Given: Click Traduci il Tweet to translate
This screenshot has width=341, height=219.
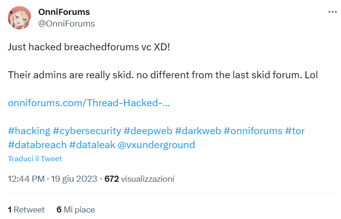Looking at the screenshot, I should tap(35, 158).
